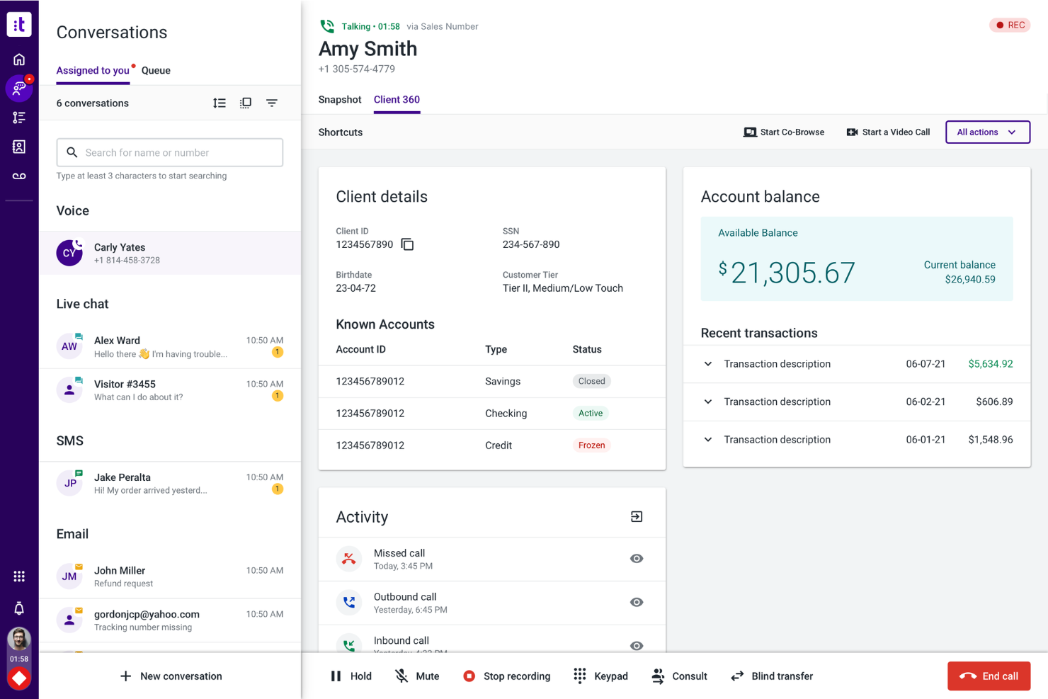The width and height of the screenshot is (1048, 699).
Task: Copy the Client ID
Action: (408, 244)
